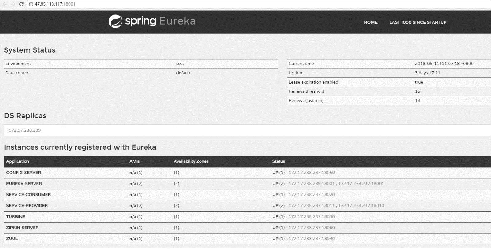Screen dimensions: 491x249
Task: Click the Renews (last min) label
Action: click(306, 100)
